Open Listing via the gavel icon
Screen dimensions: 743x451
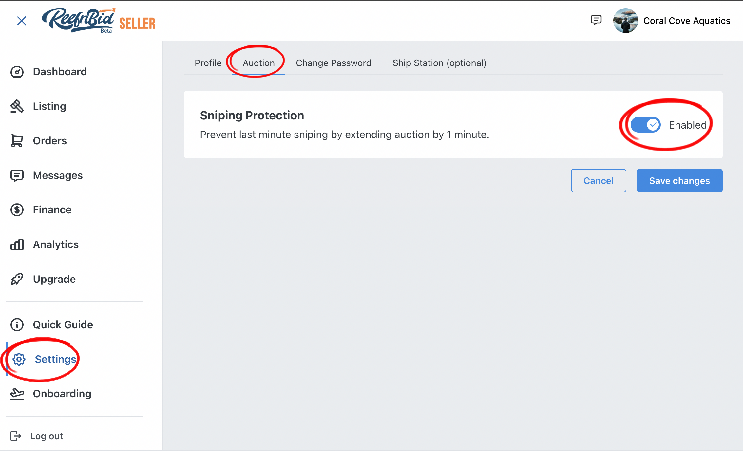(17, 106)
